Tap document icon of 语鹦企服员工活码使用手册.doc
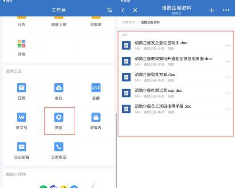The width and height of the screenshot is (235, 188). point(126,109)
